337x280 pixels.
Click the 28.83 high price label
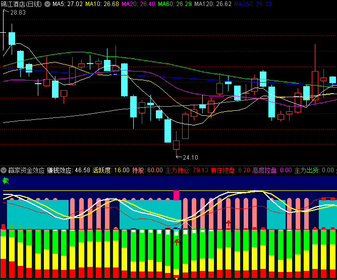[x=18, y=13]
